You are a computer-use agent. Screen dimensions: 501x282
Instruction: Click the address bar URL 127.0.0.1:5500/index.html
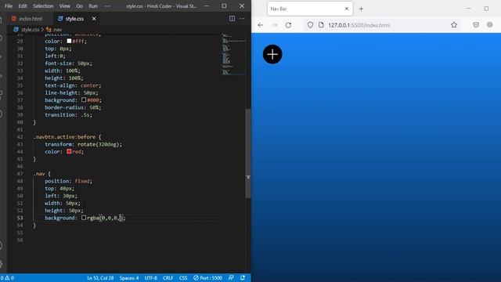[359, 25]
